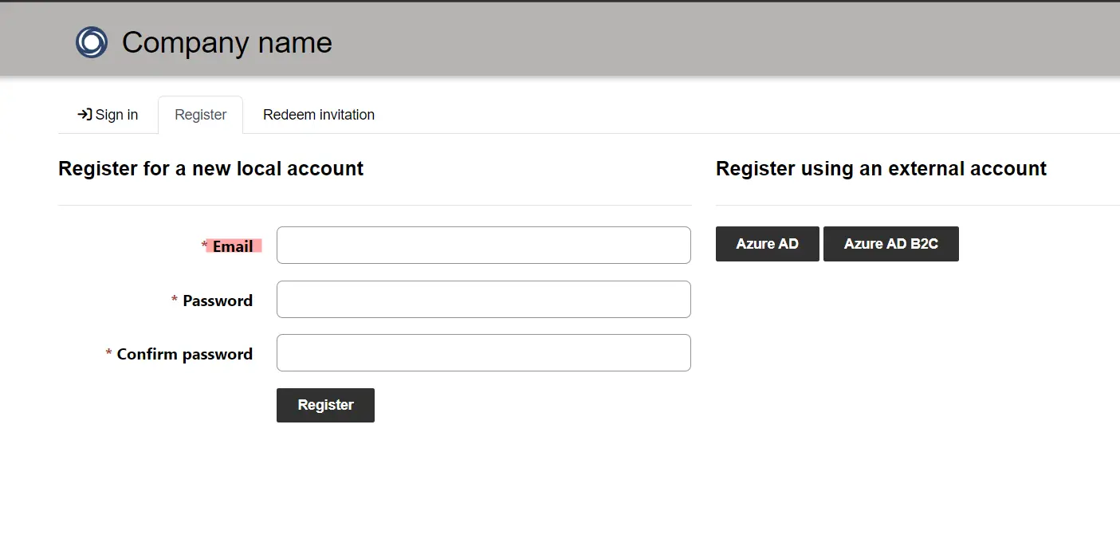
Task: Click the heading Register using an external account
Action: click(x=881, y=168)
